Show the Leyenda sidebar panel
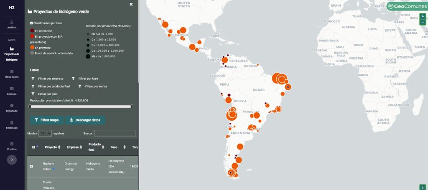This screenshot has height=190, width=428. click(x=12, y=91)
